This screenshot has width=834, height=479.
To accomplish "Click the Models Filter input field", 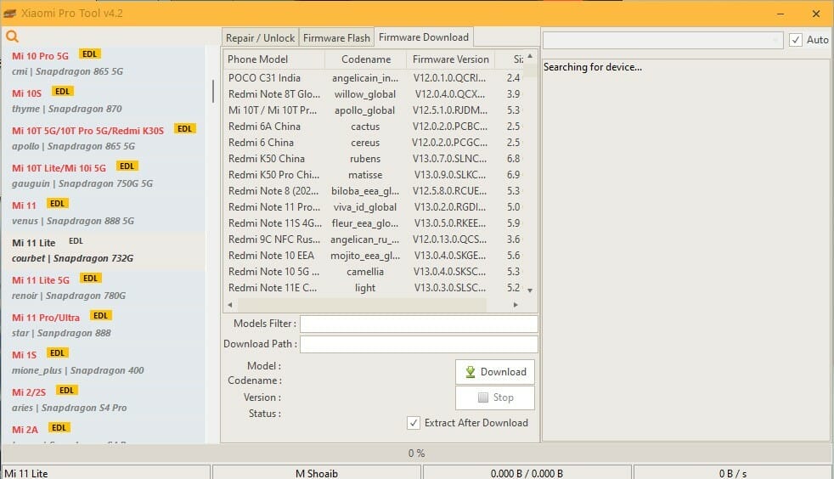I will (x=419, y=324).
